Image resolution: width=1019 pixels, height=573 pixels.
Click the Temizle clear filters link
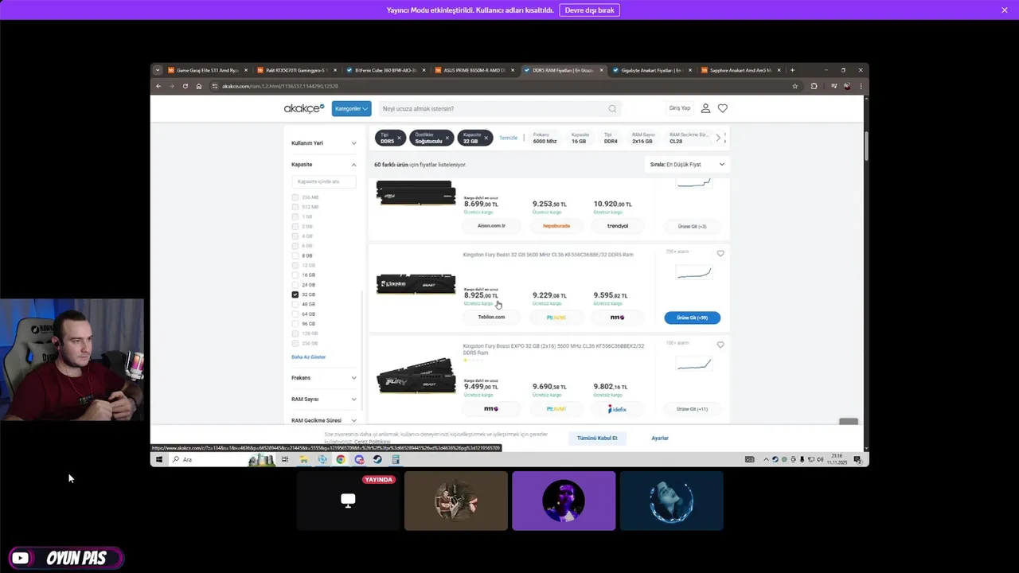click(x=508, y=138)
